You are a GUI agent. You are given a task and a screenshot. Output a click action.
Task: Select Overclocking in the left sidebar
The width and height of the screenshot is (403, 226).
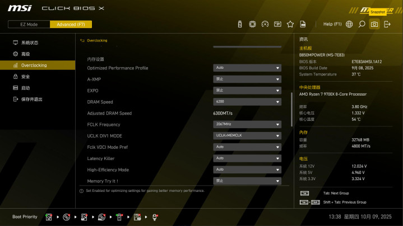pos(38,65)
